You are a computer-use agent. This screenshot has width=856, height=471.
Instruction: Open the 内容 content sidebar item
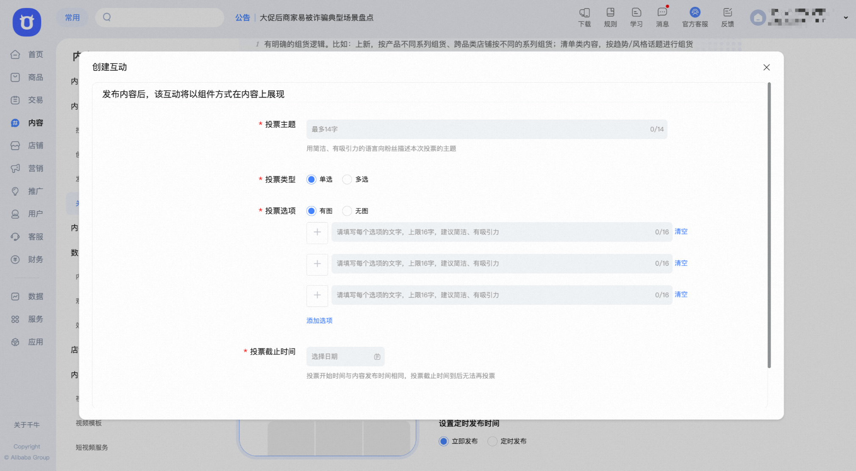(28, 123)
